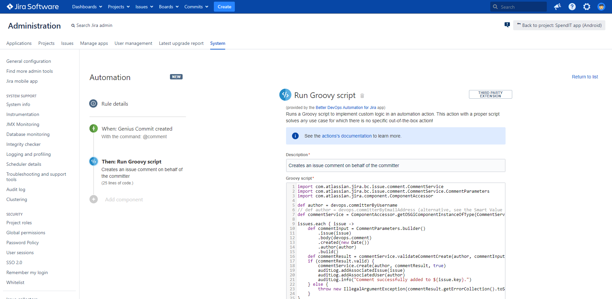Delete action using trash icon
This screenshot has width=612, height=299.
362,96
